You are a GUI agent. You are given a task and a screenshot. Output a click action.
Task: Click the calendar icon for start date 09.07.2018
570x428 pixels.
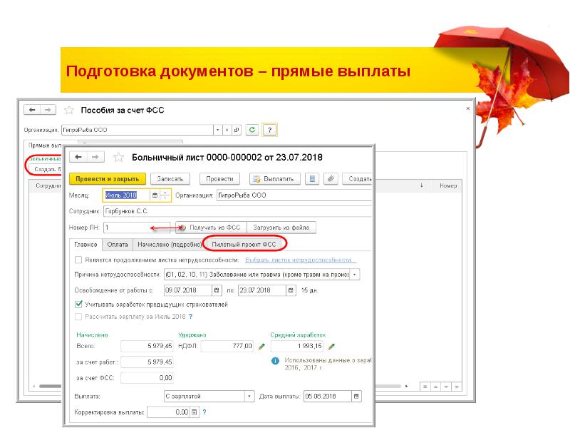pyautogui.click(x=217, y=290)
